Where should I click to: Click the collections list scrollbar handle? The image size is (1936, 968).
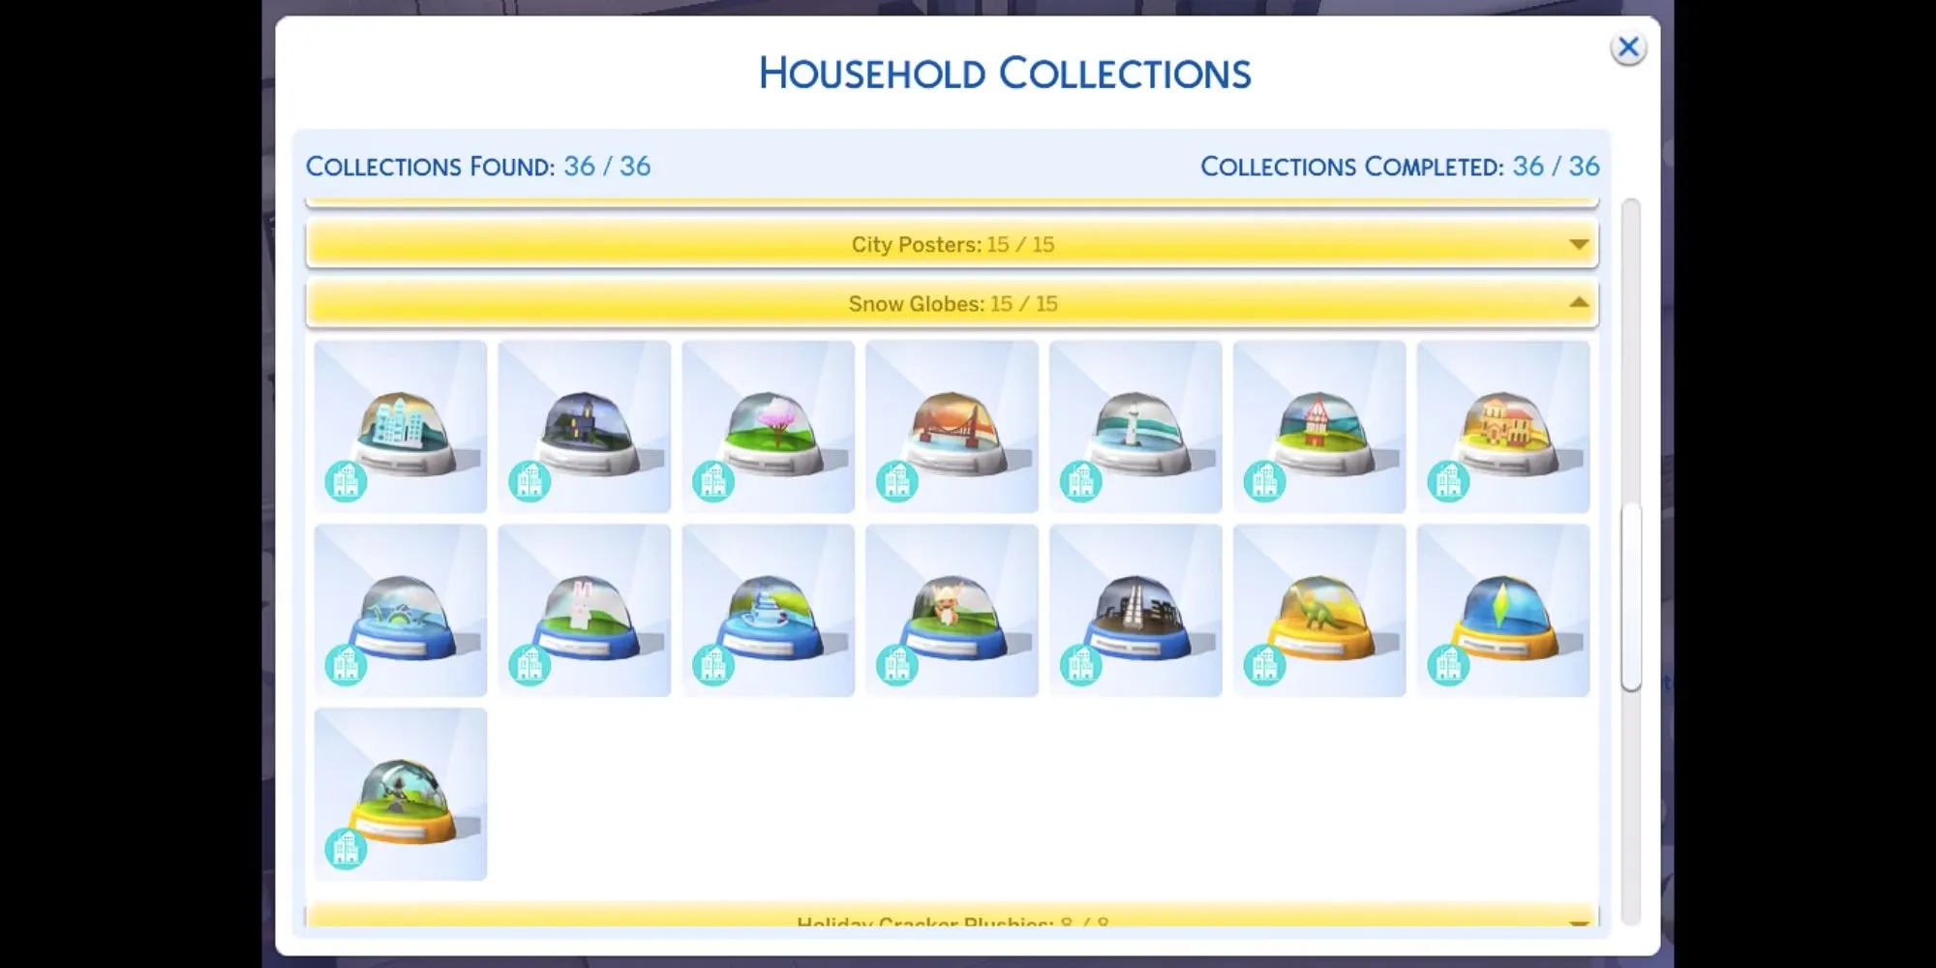[x=1631, y=595]
